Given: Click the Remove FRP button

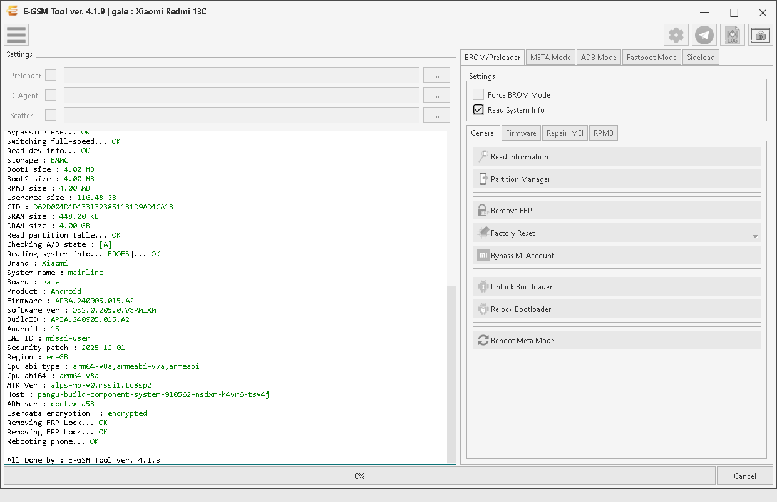Looking at the screenshot, I should tap(617, 210).
